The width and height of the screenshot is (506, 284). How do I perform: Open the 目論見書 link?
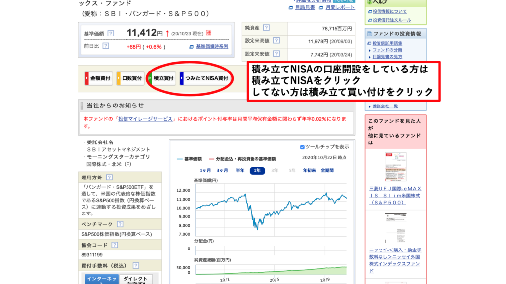coord(305,7)
